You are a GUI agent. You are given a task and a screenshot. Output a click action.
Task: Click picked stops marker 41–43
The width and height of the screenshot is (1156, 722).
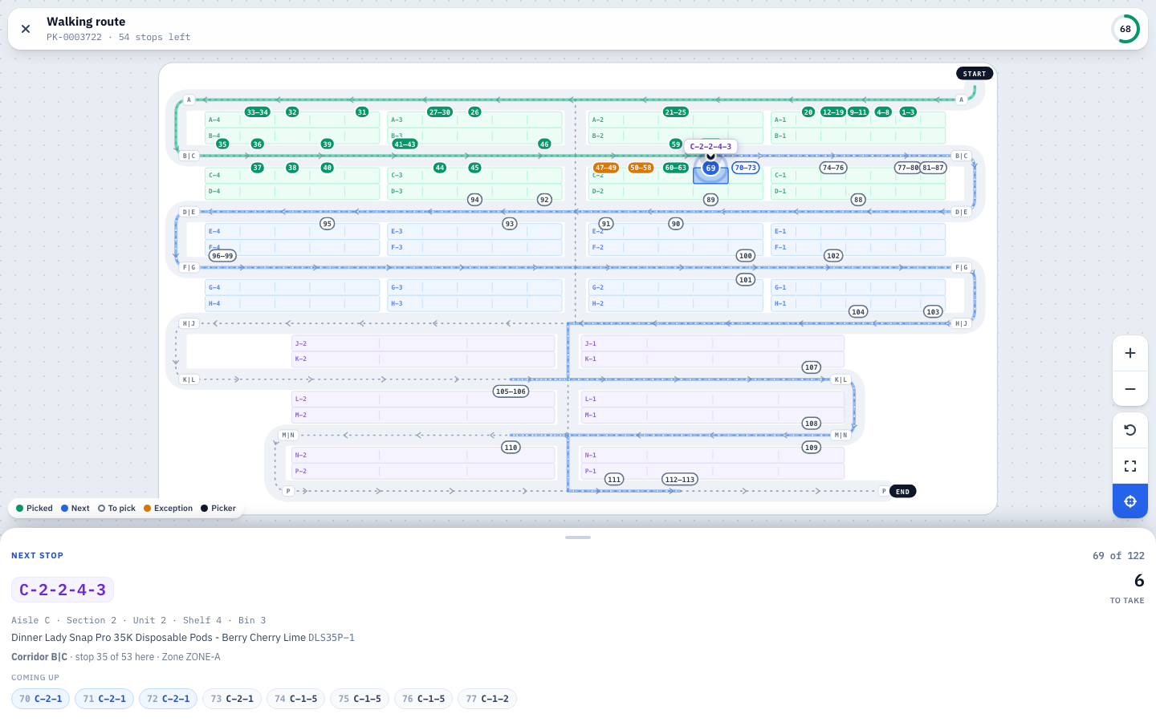405,144
